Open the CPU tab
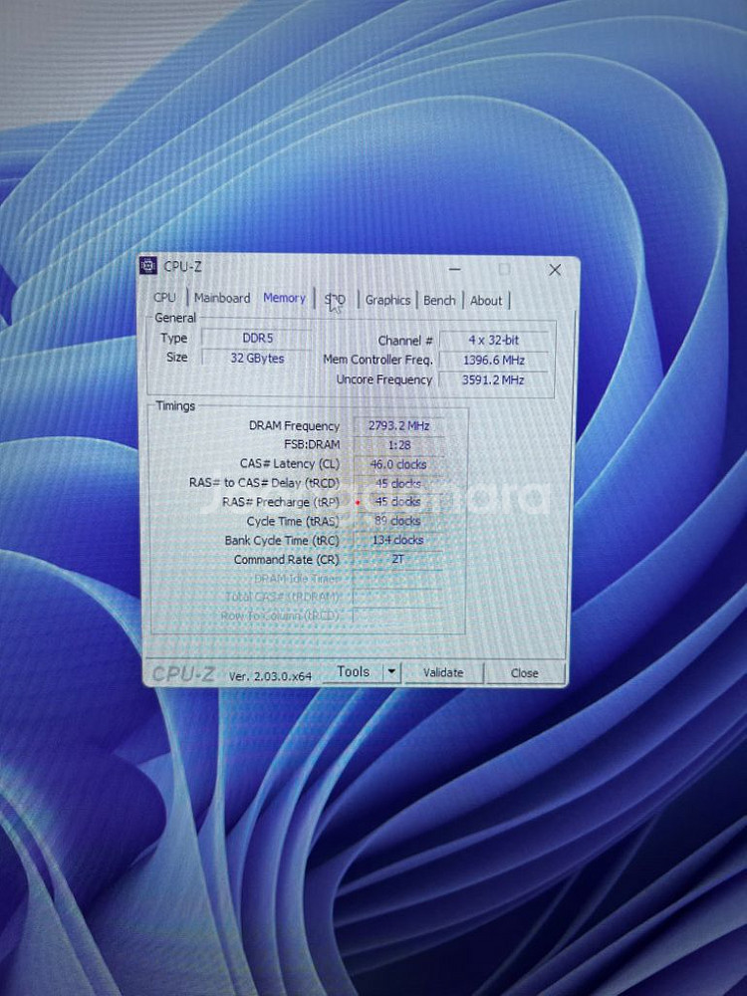This screenshot has width=747, height=996. point(164,297)
